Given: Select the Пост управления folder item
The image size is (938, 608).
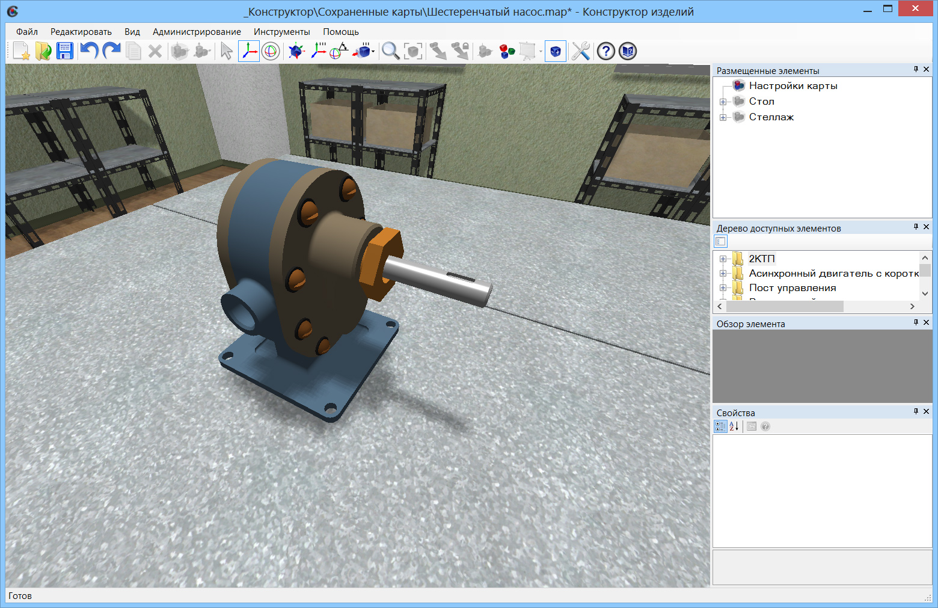Looking at the screenshot, I should (x=792, y=288).
